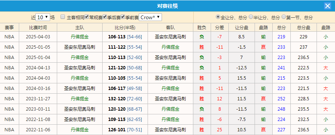The width and height of the screenshot is (335, 135).
Task: Open 圣安东尼奥马刺 away team in 2022-11-06 row
Action: click(x=170, y=130)
